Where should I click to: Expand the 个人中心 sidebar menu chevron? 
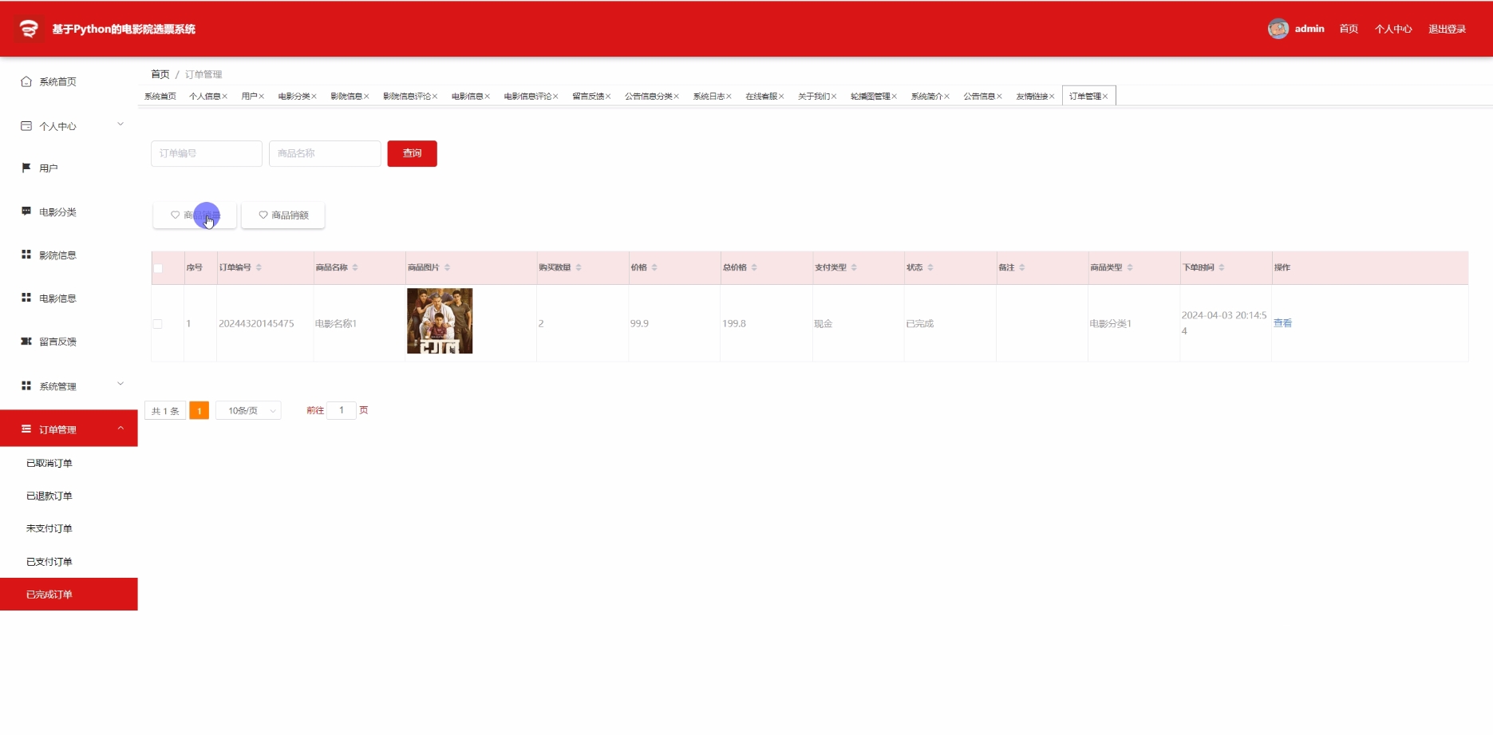(x=120, y=124)
